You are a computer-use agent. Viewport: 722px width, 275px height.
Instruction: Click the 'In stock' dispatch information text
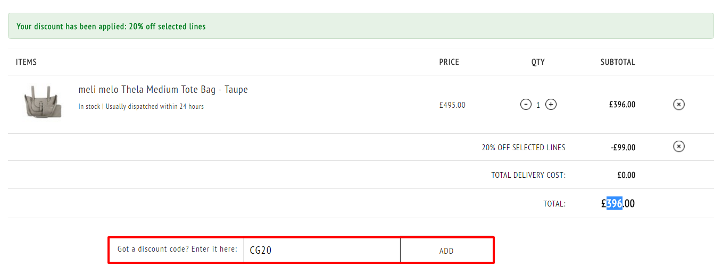tap(141, 106)
